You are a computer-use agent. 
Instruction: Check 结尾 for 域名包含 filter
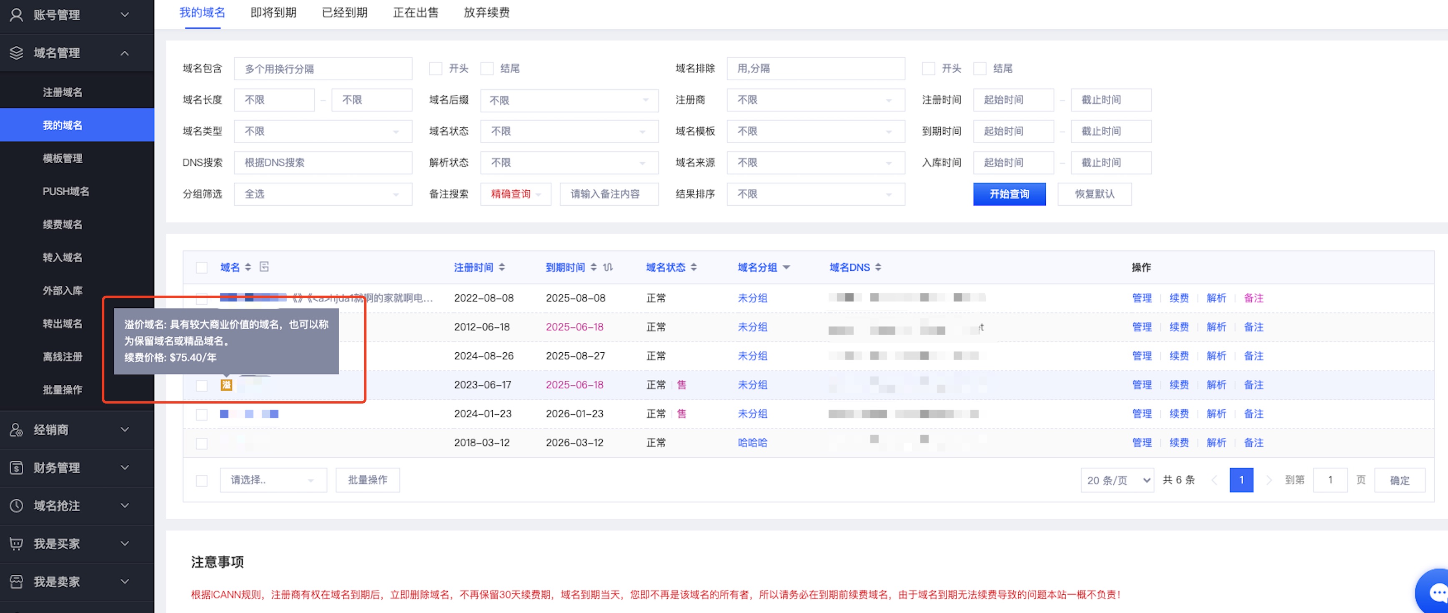[487, 68]
